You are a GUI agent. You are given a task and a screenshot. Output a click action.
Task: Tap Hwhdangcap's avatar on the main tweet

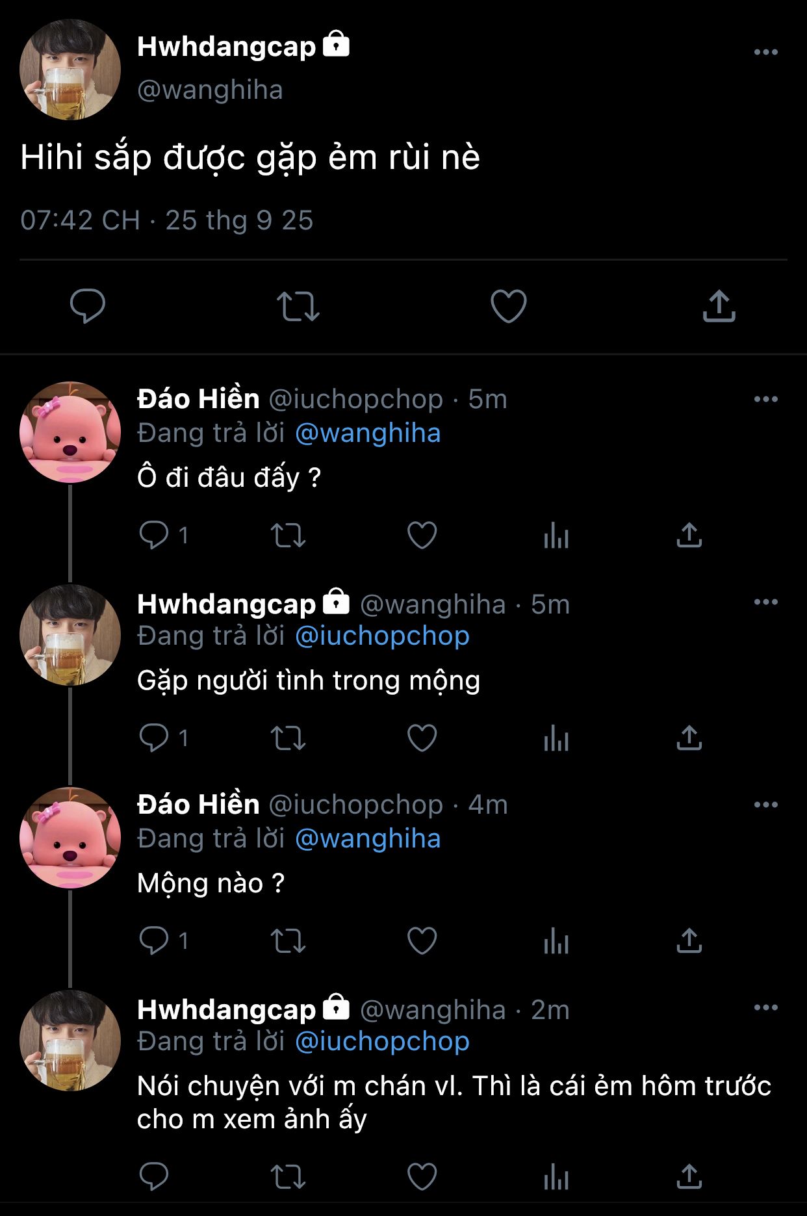70,70
